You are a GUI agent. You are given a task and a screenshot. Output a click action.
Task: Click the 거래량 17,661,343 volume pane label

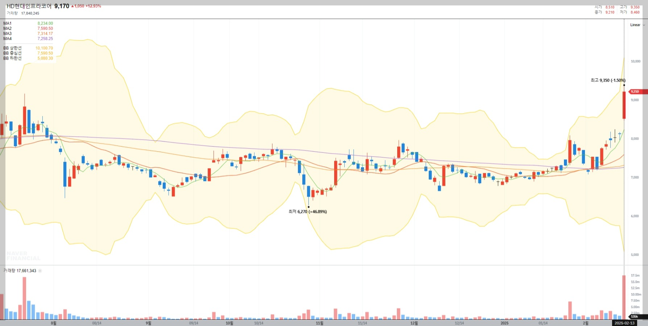pyautogui.click(x=20, y=271)
